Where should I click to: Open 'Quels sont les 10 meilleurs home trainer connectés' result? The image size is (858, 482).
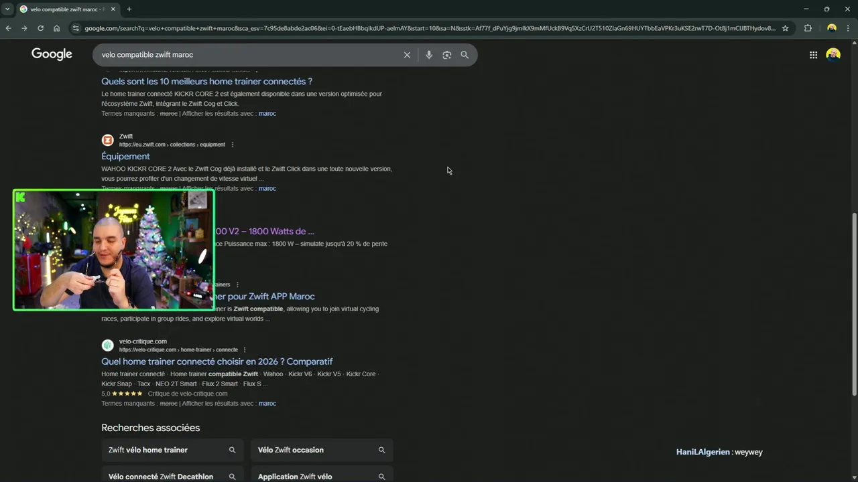(x=206, y=81)
